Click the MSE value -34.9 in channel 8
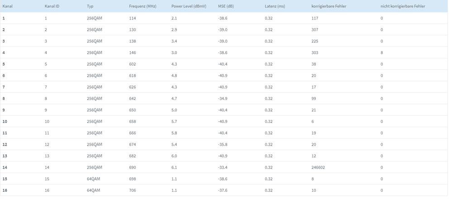 pos(223,99)
